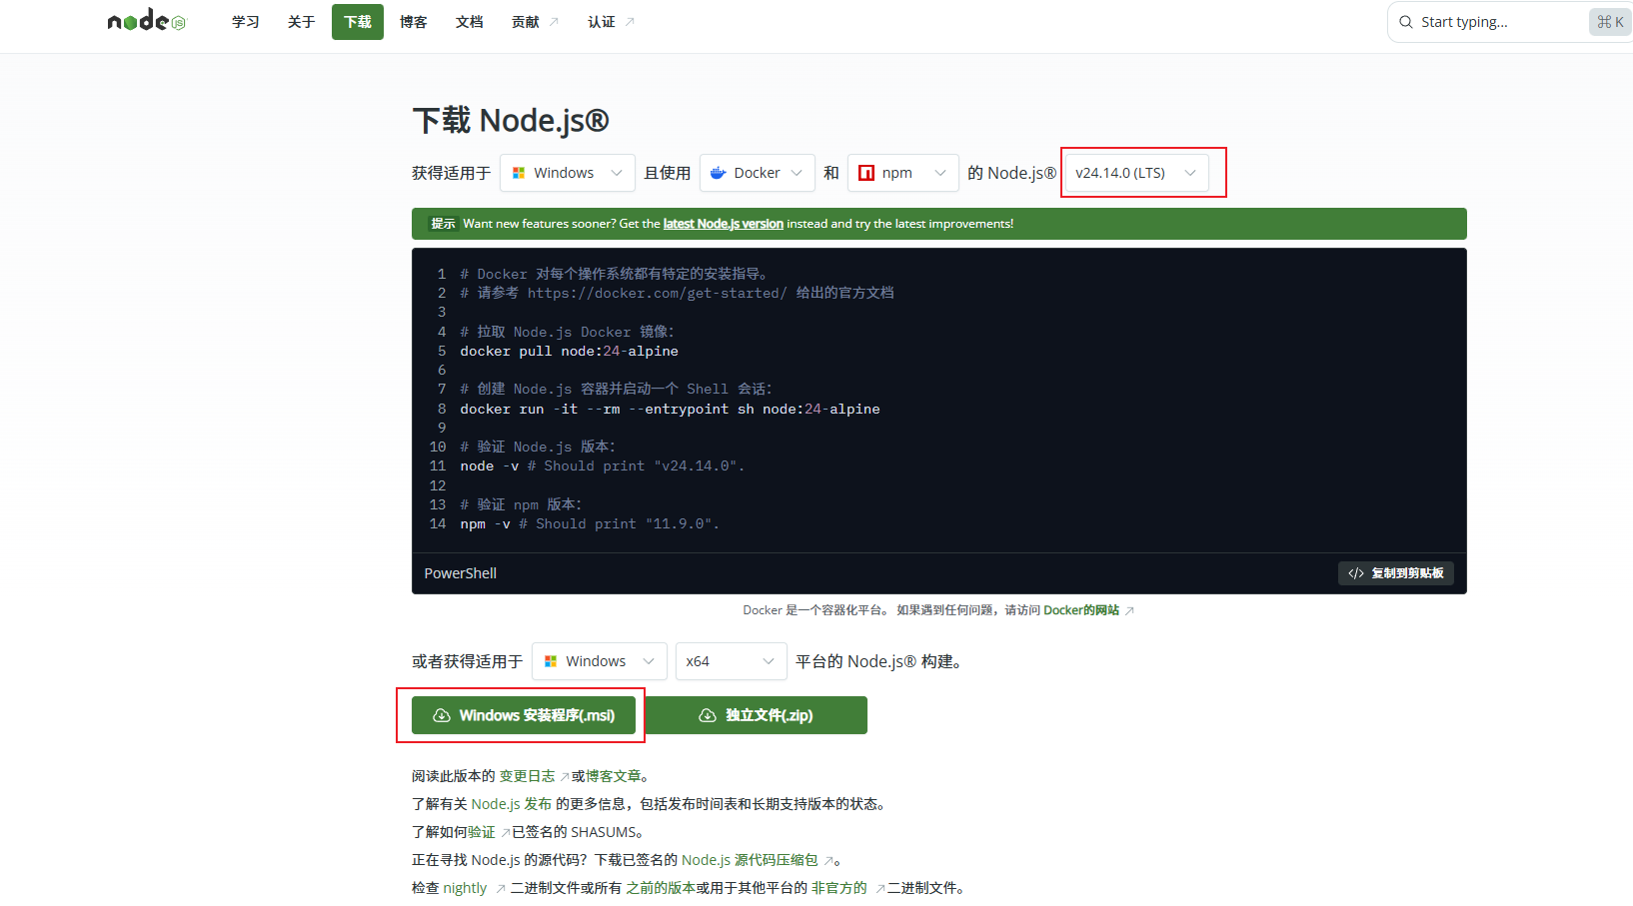Open the x64 architecture dropdown
1633x906 pixels.
click(x=732, y=661)
